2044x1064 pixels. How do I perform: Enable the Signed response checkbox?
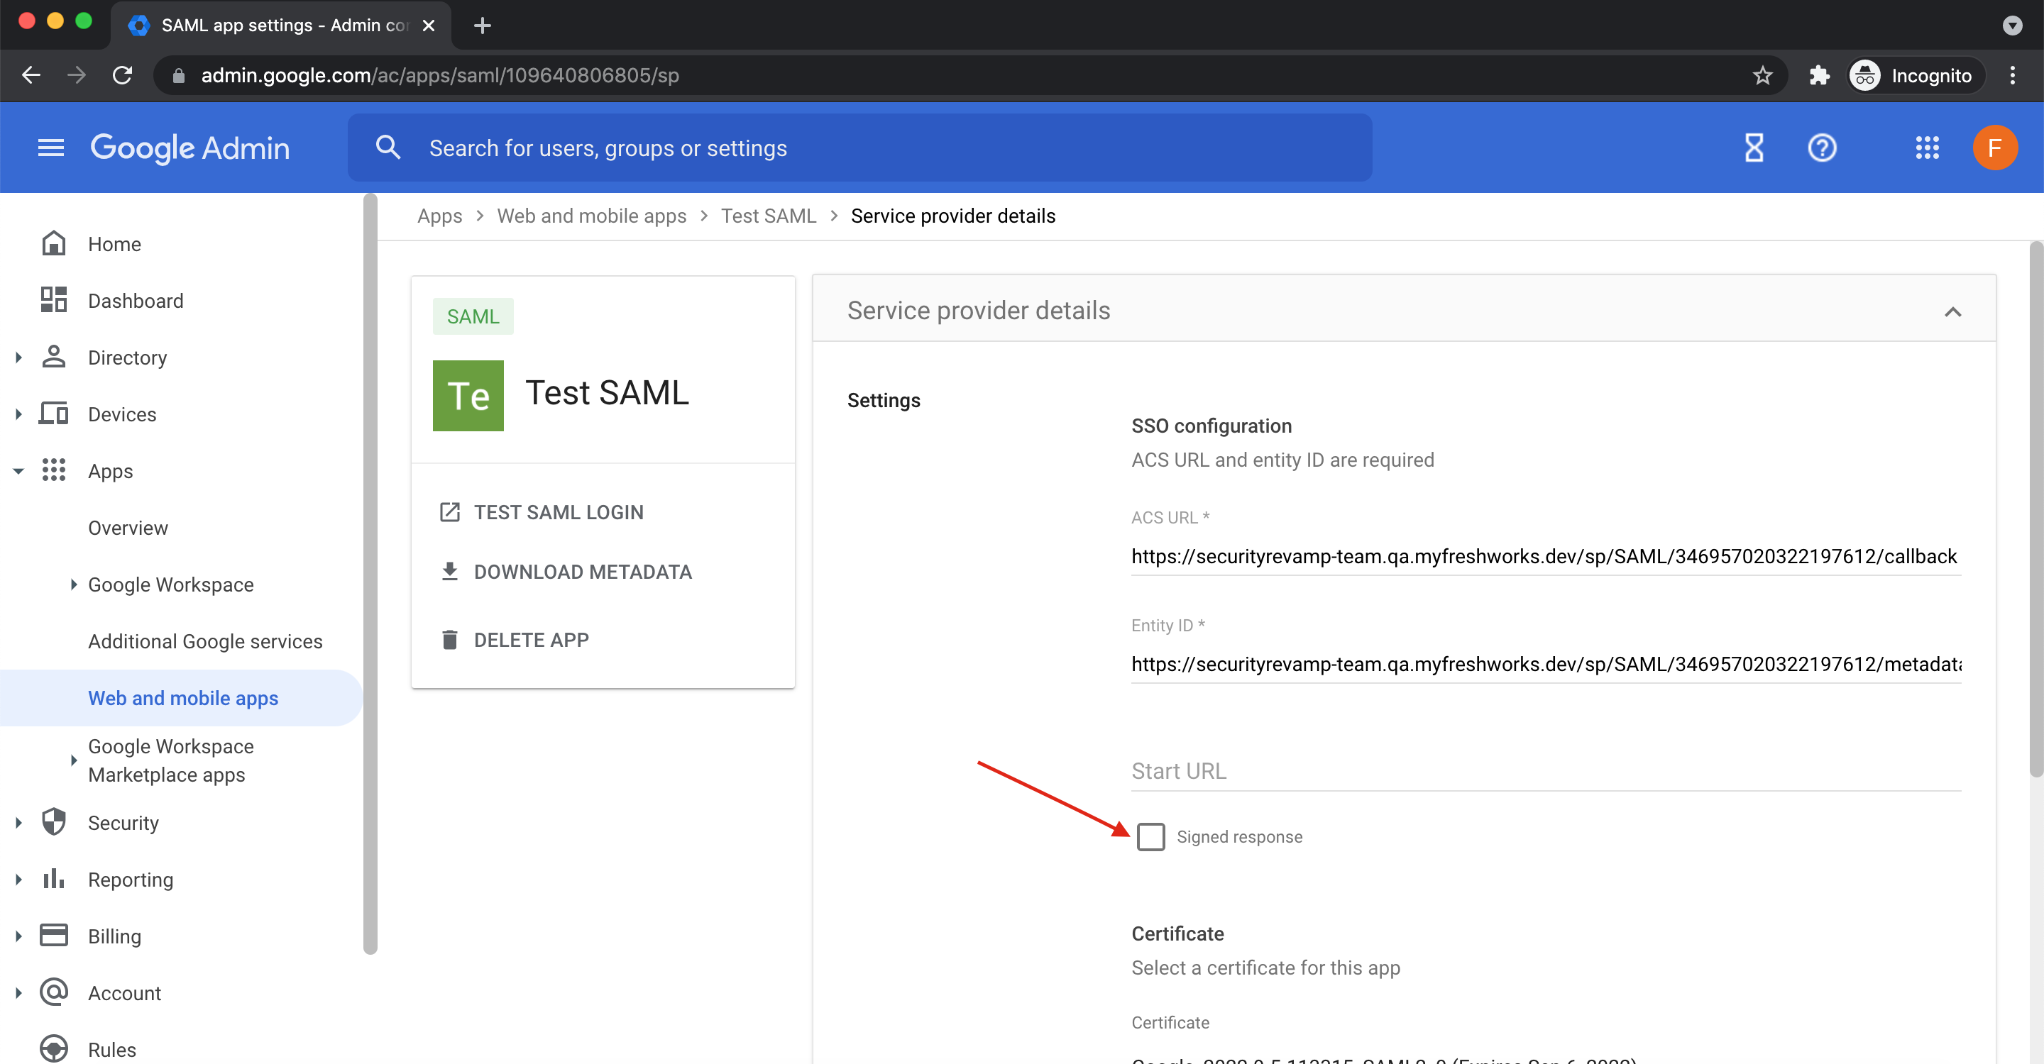pos(1150,836)
